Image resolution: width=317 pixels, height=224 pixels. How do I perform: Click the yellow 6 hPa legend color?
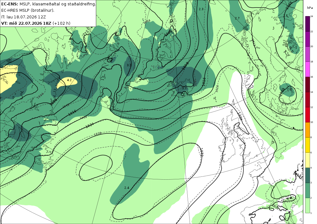[x=307, y=145]
